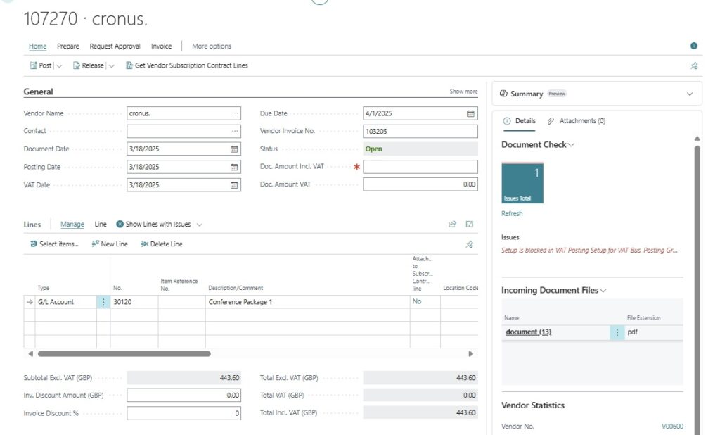Viewport: 720px width, 435px height.
Task: Open Vendor Name lookup ellipsis
Action: click(234, 113)
